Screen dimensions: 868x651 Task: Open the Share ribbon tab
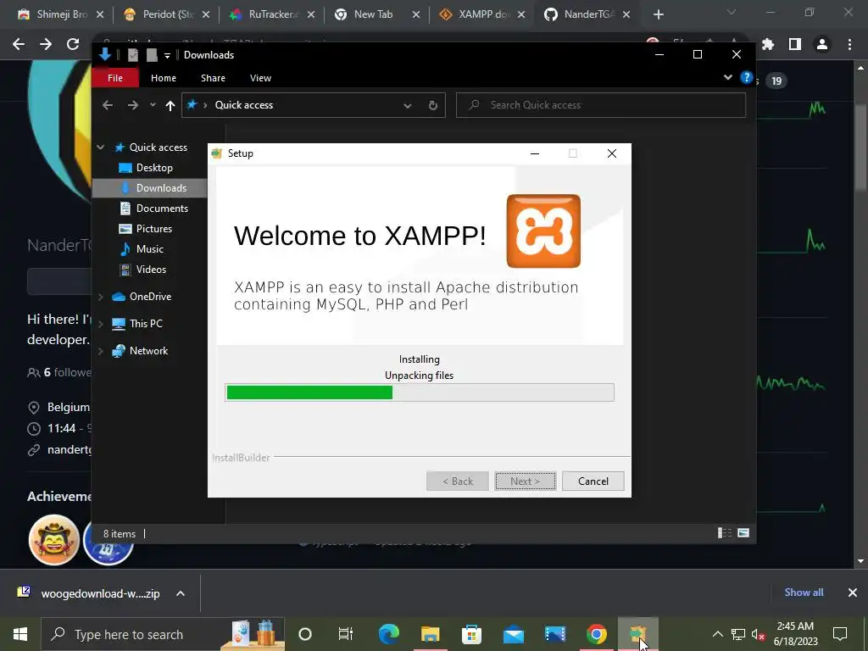[x=213, y=78]
